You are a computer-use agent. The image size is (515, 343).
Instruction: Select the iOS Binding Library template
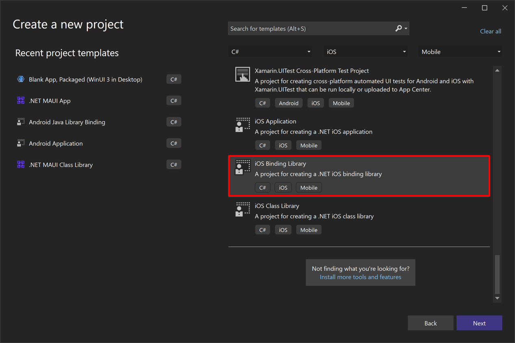click(x=359, y=176)
